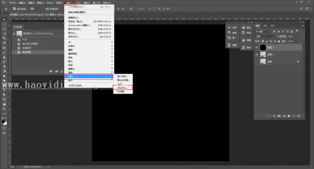The image size is (314, 169).
Task: Select the black layer thumbnail
Action: 263,47
